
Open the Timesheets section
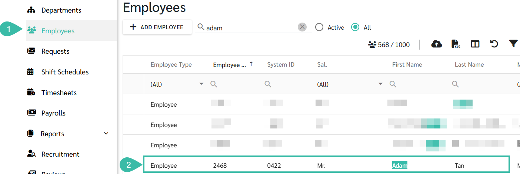(59, 93)
